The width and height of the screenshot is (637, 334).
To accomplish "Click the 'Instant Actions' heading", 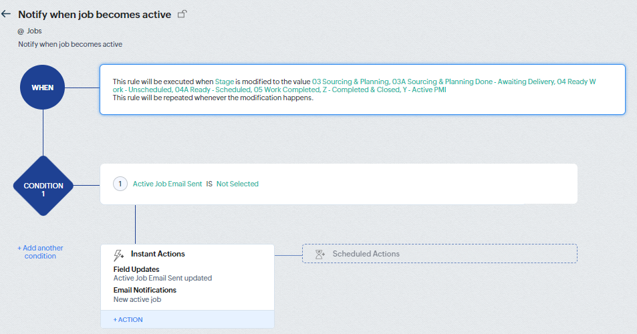I will tap(158, 254).
